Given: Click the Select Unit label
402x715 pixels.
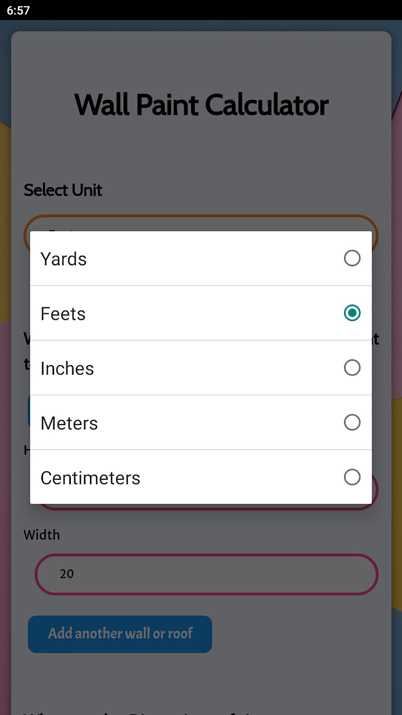Looking at the screenshot, I should coord(63,190).
